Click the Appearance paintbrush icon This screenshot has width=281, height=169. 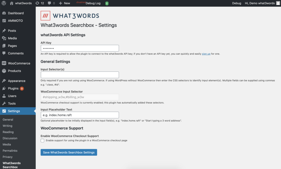pyautogui.click(x=4, y=81)
